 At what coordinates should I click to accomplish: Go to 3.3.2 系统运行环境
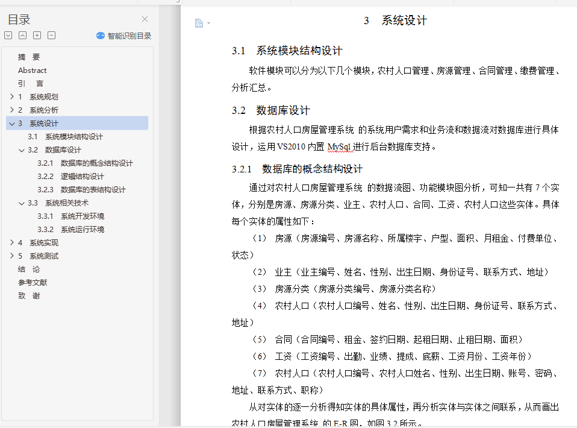pos(70,230)
